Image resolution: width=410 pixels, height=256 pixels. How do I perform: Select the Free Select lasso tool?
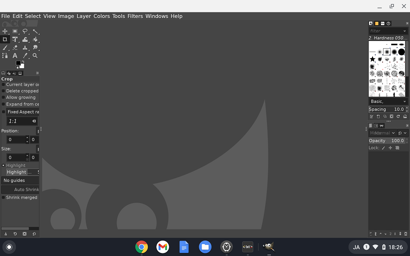[25, 32]
